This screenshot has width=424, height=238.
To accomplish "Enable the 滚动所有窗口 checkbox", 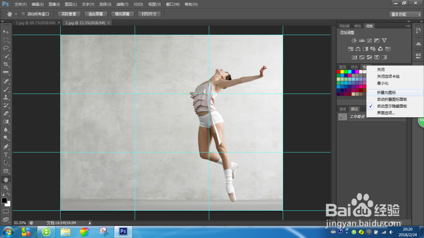I will pos(23,14).
